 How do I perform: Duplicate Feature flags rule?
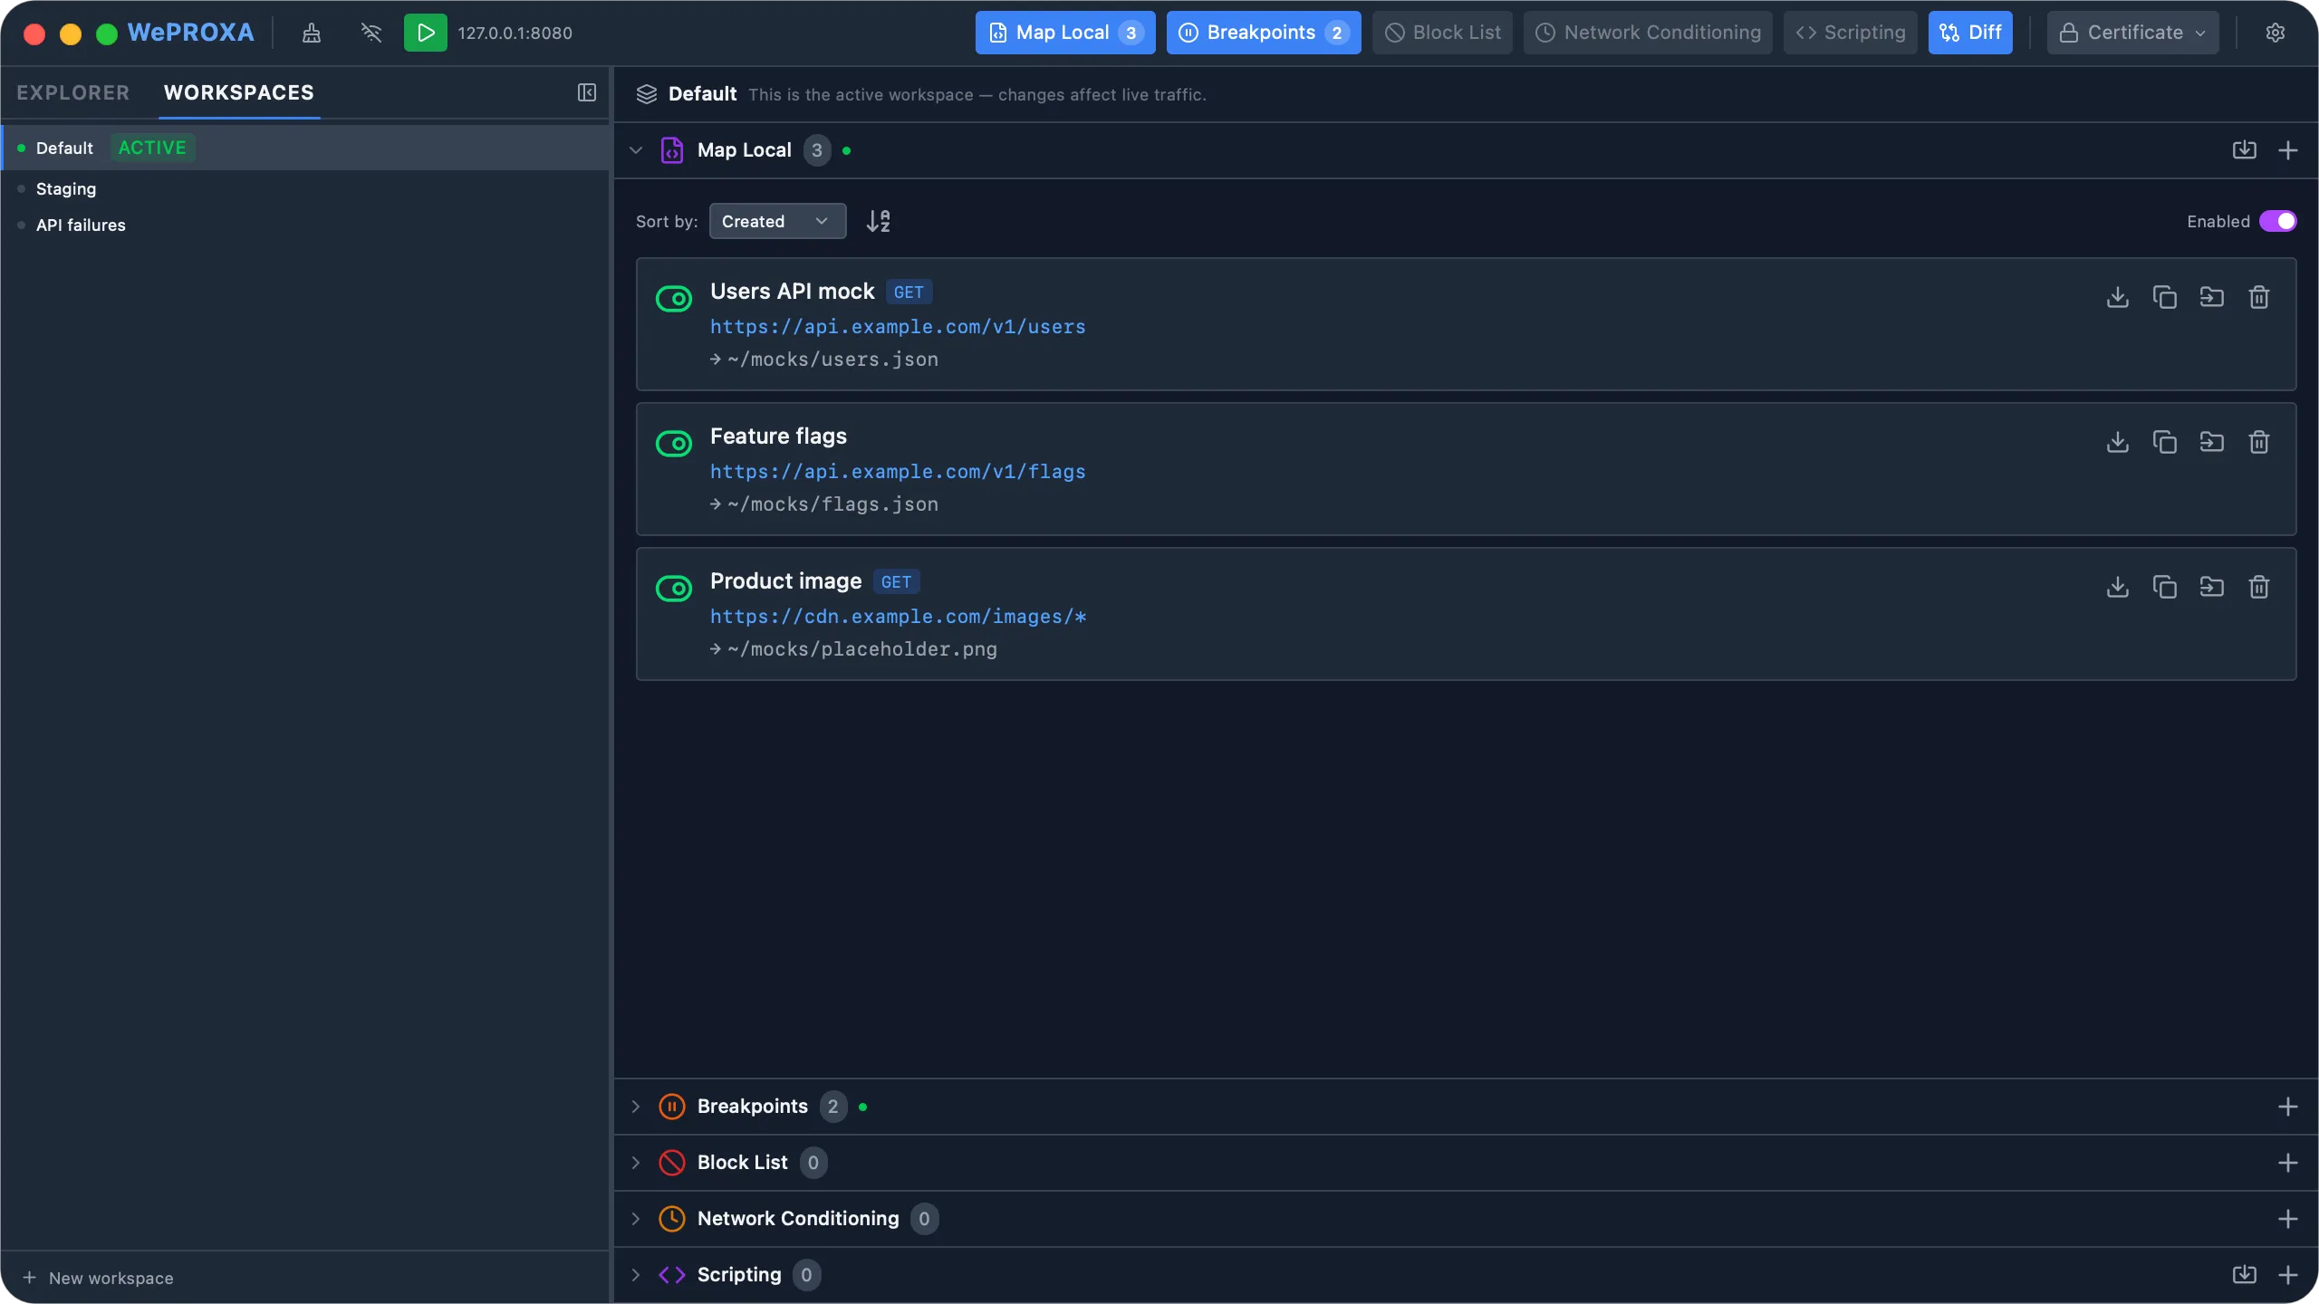pos(2164,442)
